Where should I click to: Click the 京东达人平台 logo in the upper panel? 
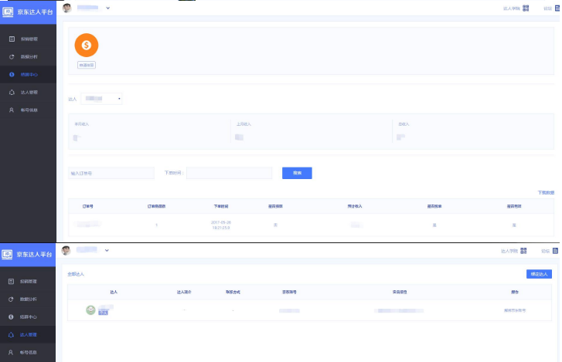click(28, 12)
